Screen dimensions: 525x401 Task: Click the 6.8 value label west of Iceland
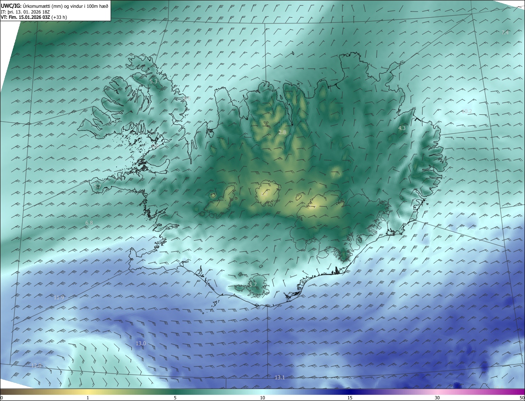coord(89,223)
